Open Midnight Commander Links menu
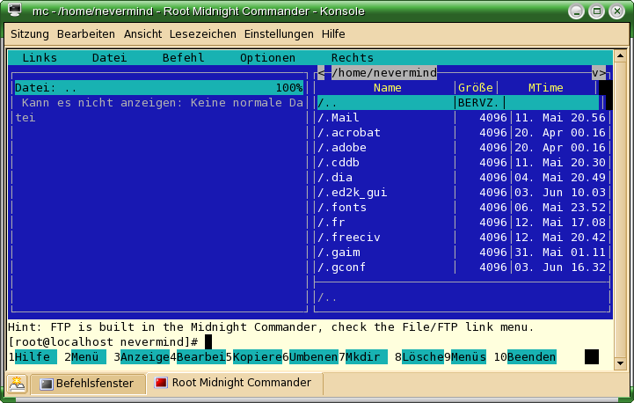634x403 pixels. tap(40, 58)
